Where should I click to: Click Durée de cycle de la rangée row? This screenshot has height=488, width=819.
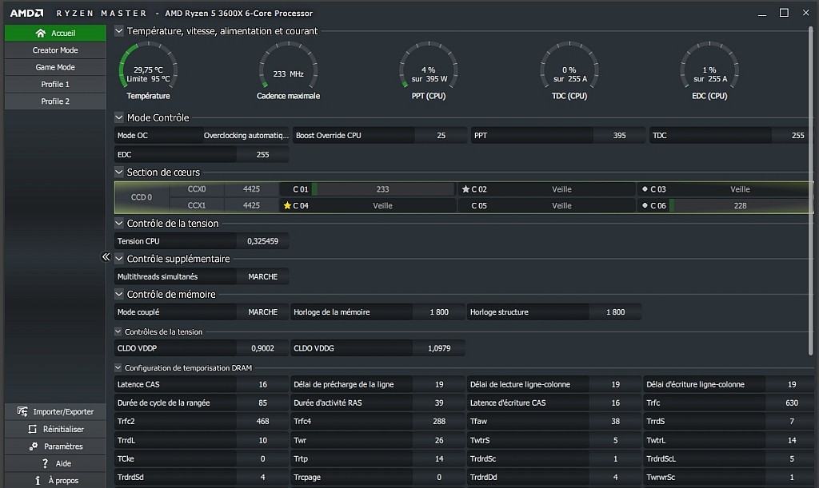[202, 403]
